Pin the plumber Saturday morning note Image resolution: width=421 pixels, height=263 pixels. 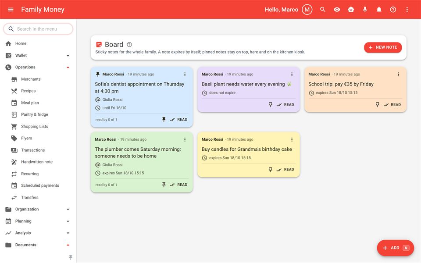164,185
